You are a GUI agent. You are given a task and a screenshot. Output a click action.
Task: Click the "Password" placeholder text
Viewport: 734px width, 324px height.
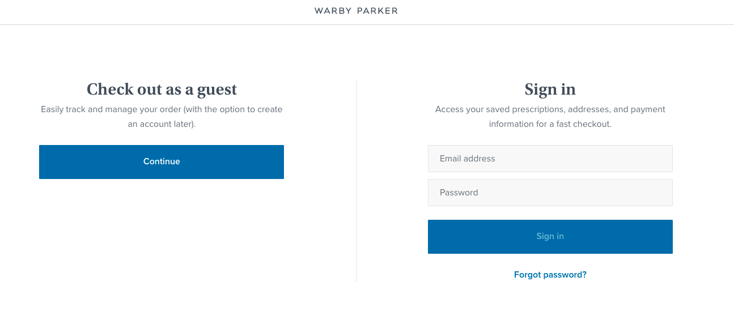click(459, 193)
